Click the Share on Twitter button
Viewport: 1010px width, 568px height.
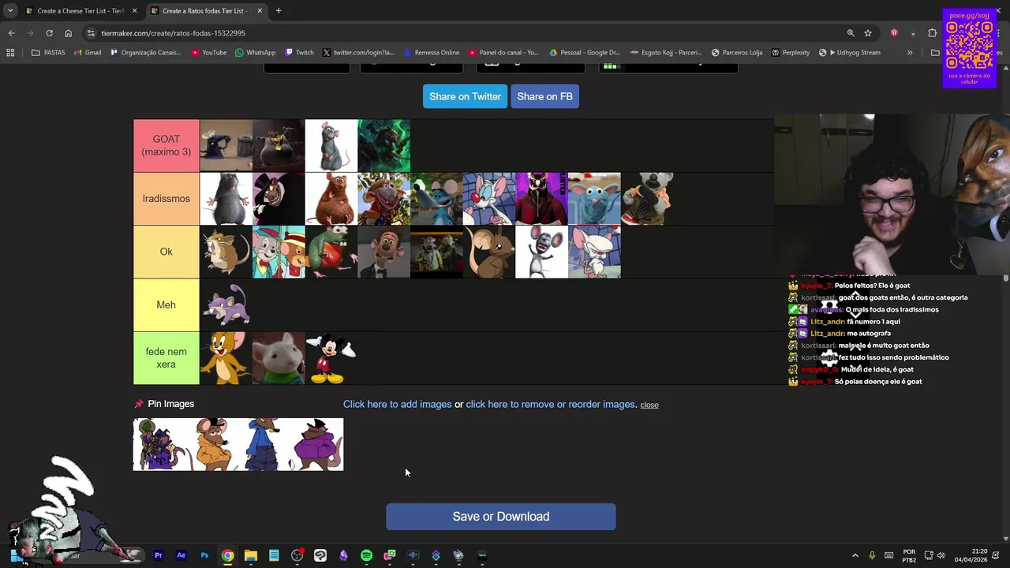(x=465, y=96)
